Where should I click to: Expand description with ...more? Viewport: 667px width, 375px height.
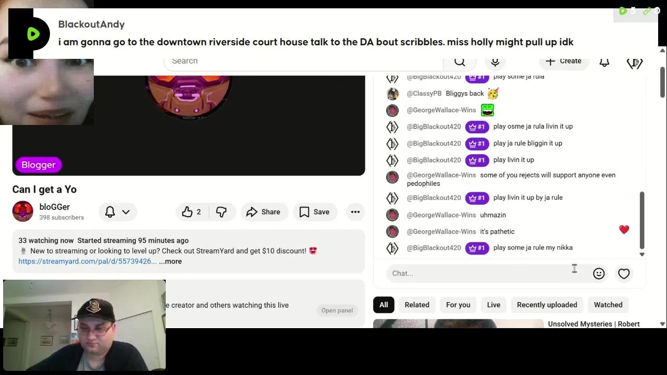coord(170,261)
